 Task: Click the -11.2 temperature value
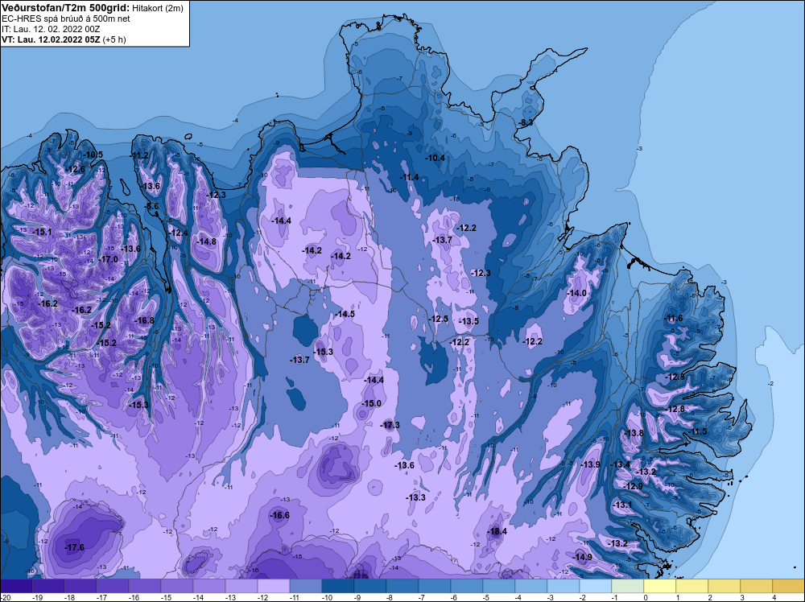coord(138,155)
